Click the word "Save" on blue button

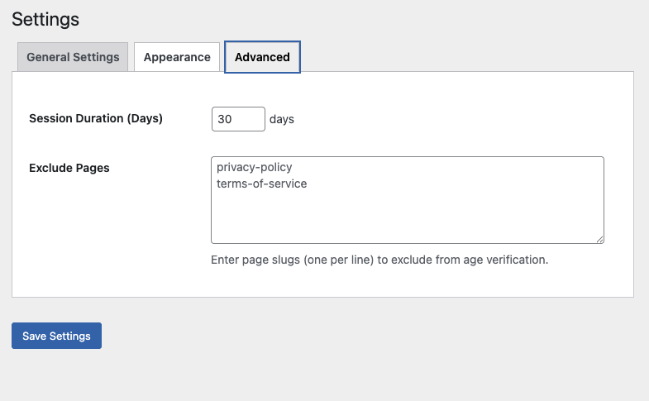pyautogui.click(x=35, y=336)
